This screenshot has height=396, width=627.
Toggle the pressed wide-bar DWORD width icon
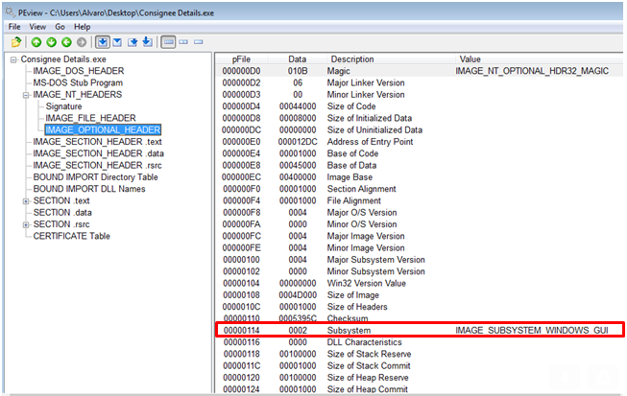coord(168,42)
